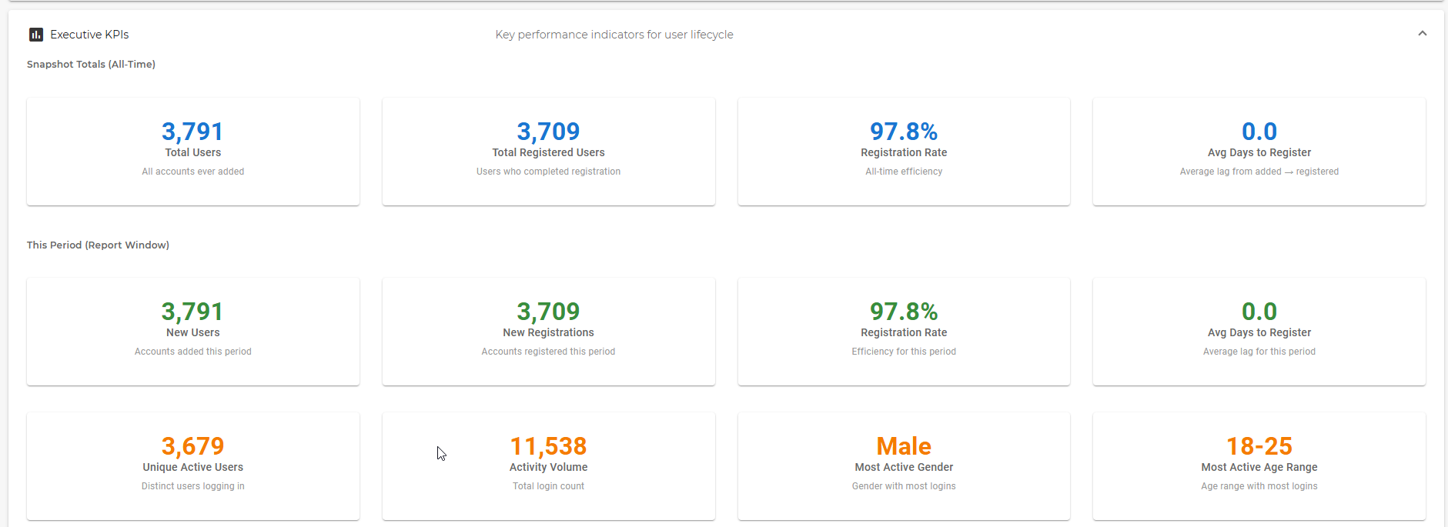Click the 3,679 unique active users value
The width and height of the screenshot is (1448, 527).
(192, 446)
